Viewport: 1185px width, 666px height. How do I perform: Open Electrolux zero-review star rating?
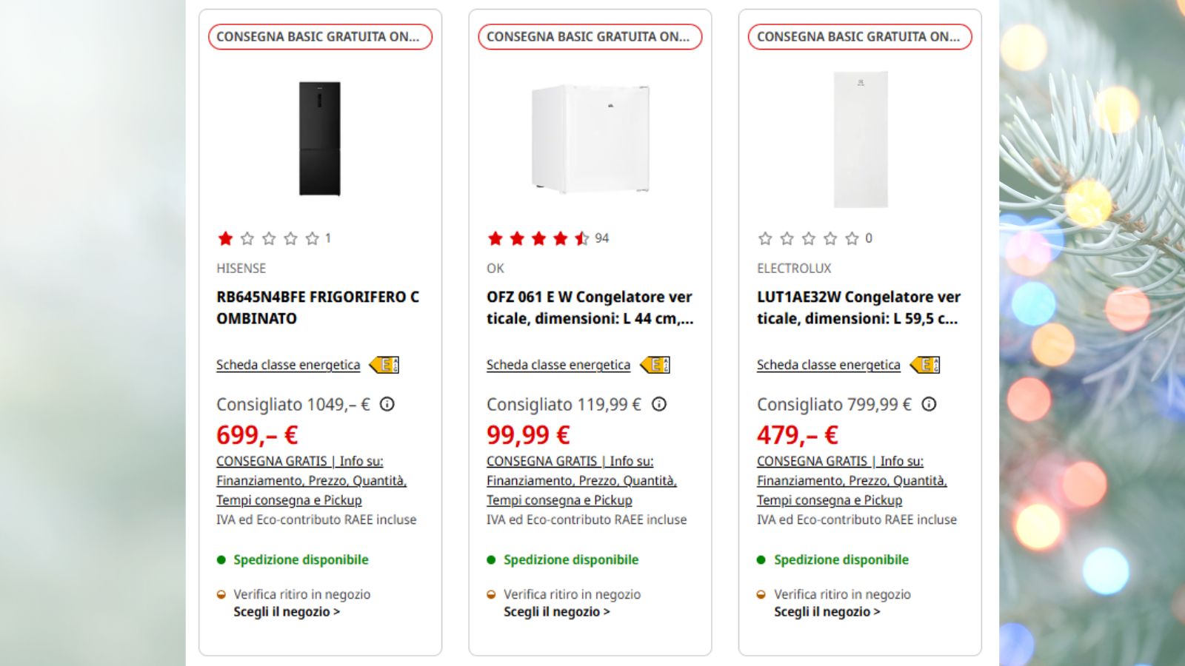(x=815, y=238)
